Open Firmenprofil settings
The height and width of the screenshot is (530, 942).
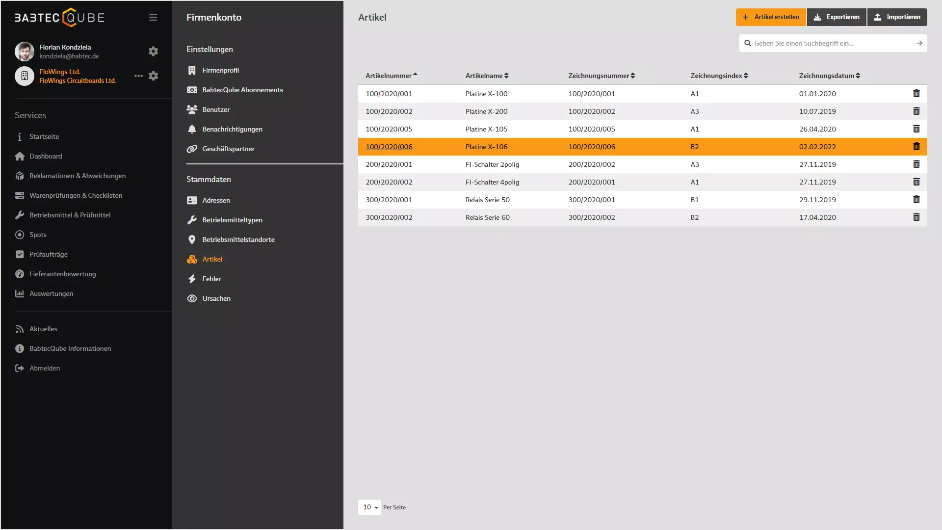point(221,70)
